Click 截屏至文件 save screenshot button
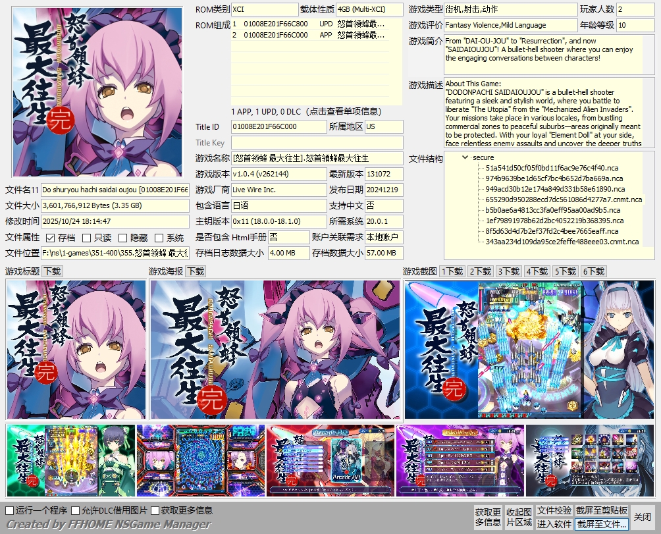Screen dimensions: 661x534 click(x=602, y=524)
